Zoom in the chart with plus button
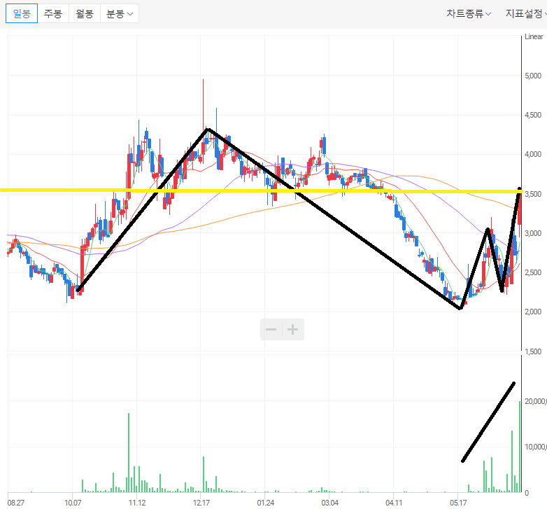The height and width of the screenshot is (509, 547). tap(293, 329)
